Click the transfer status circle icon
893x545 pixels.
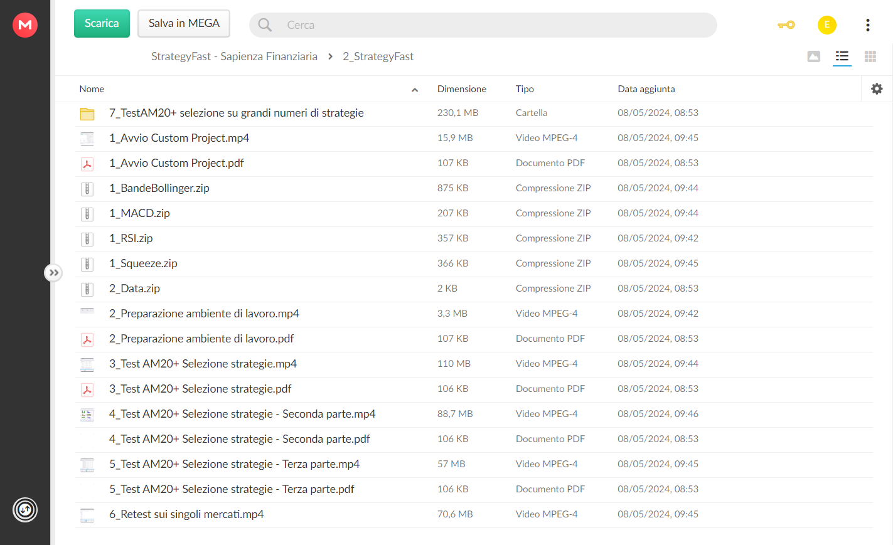[x=25, y=509]
